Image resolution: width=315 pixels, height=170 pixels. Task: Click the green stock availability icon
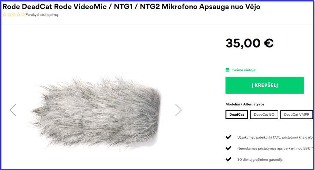click(228, 70)
